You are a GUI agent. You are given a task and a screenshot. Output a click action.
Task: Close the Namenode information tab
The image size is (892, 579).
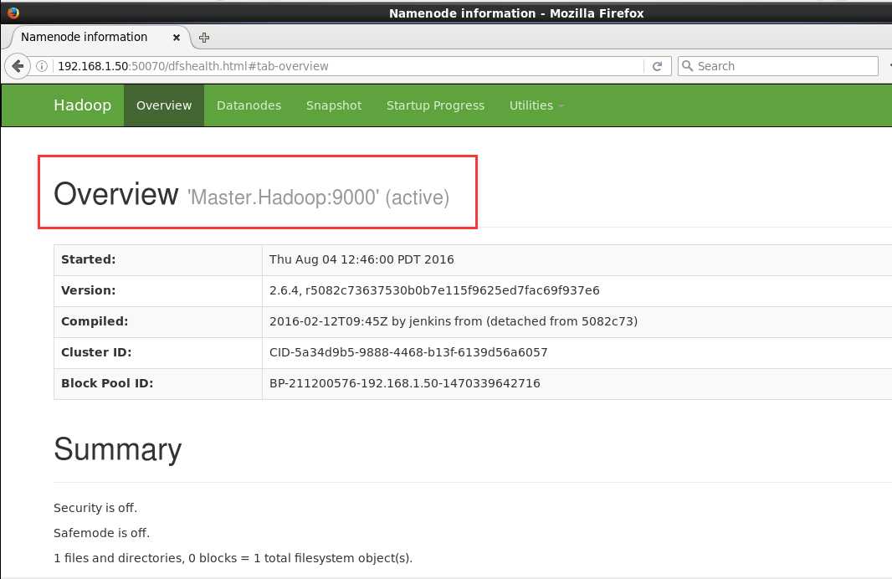click(177, 38)
